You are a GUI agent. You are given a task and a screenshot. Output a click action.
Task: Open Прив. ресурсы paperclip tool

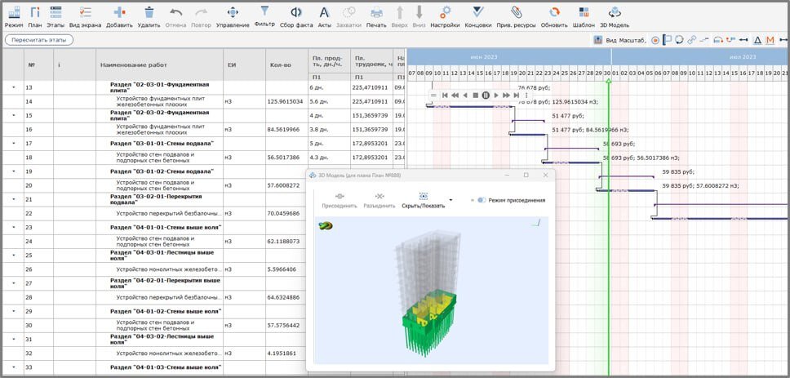point(516,12)
